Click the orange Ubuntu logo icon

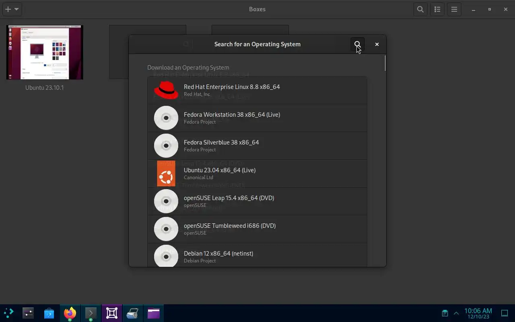click(166, 173)
